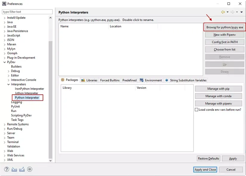The width and height of the screenshot is (246, 176).
Task: Collapse the PyDev tree node
Action: click(x=4, y=62)
